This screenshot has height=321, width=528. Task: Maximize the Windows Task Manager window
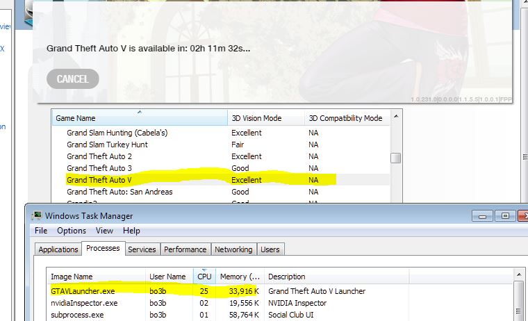(505, 216)
